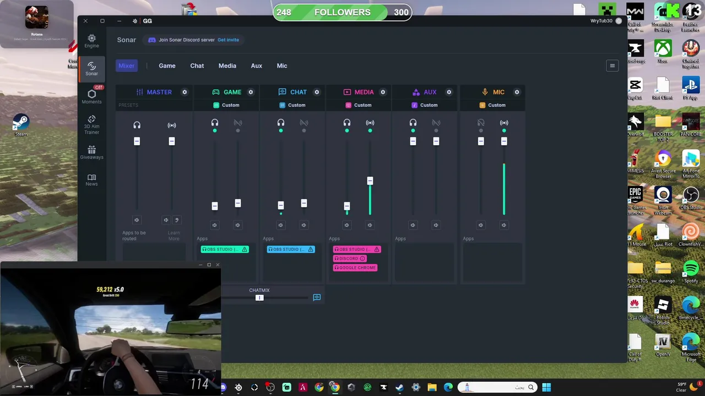Toggle Chat stream broadcast icon

304,123
